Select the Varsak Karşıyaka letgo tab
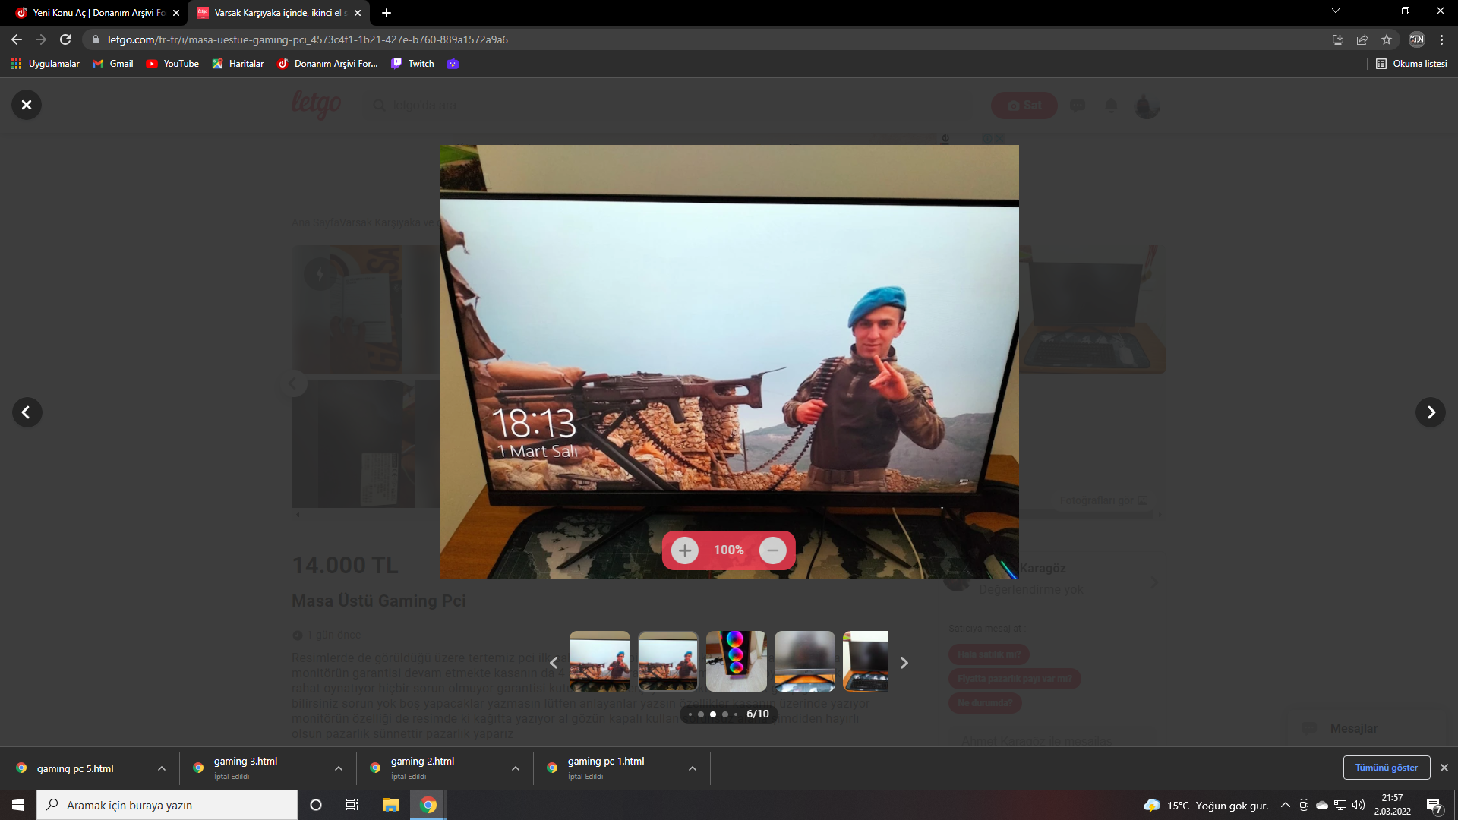 coord(279,13)
